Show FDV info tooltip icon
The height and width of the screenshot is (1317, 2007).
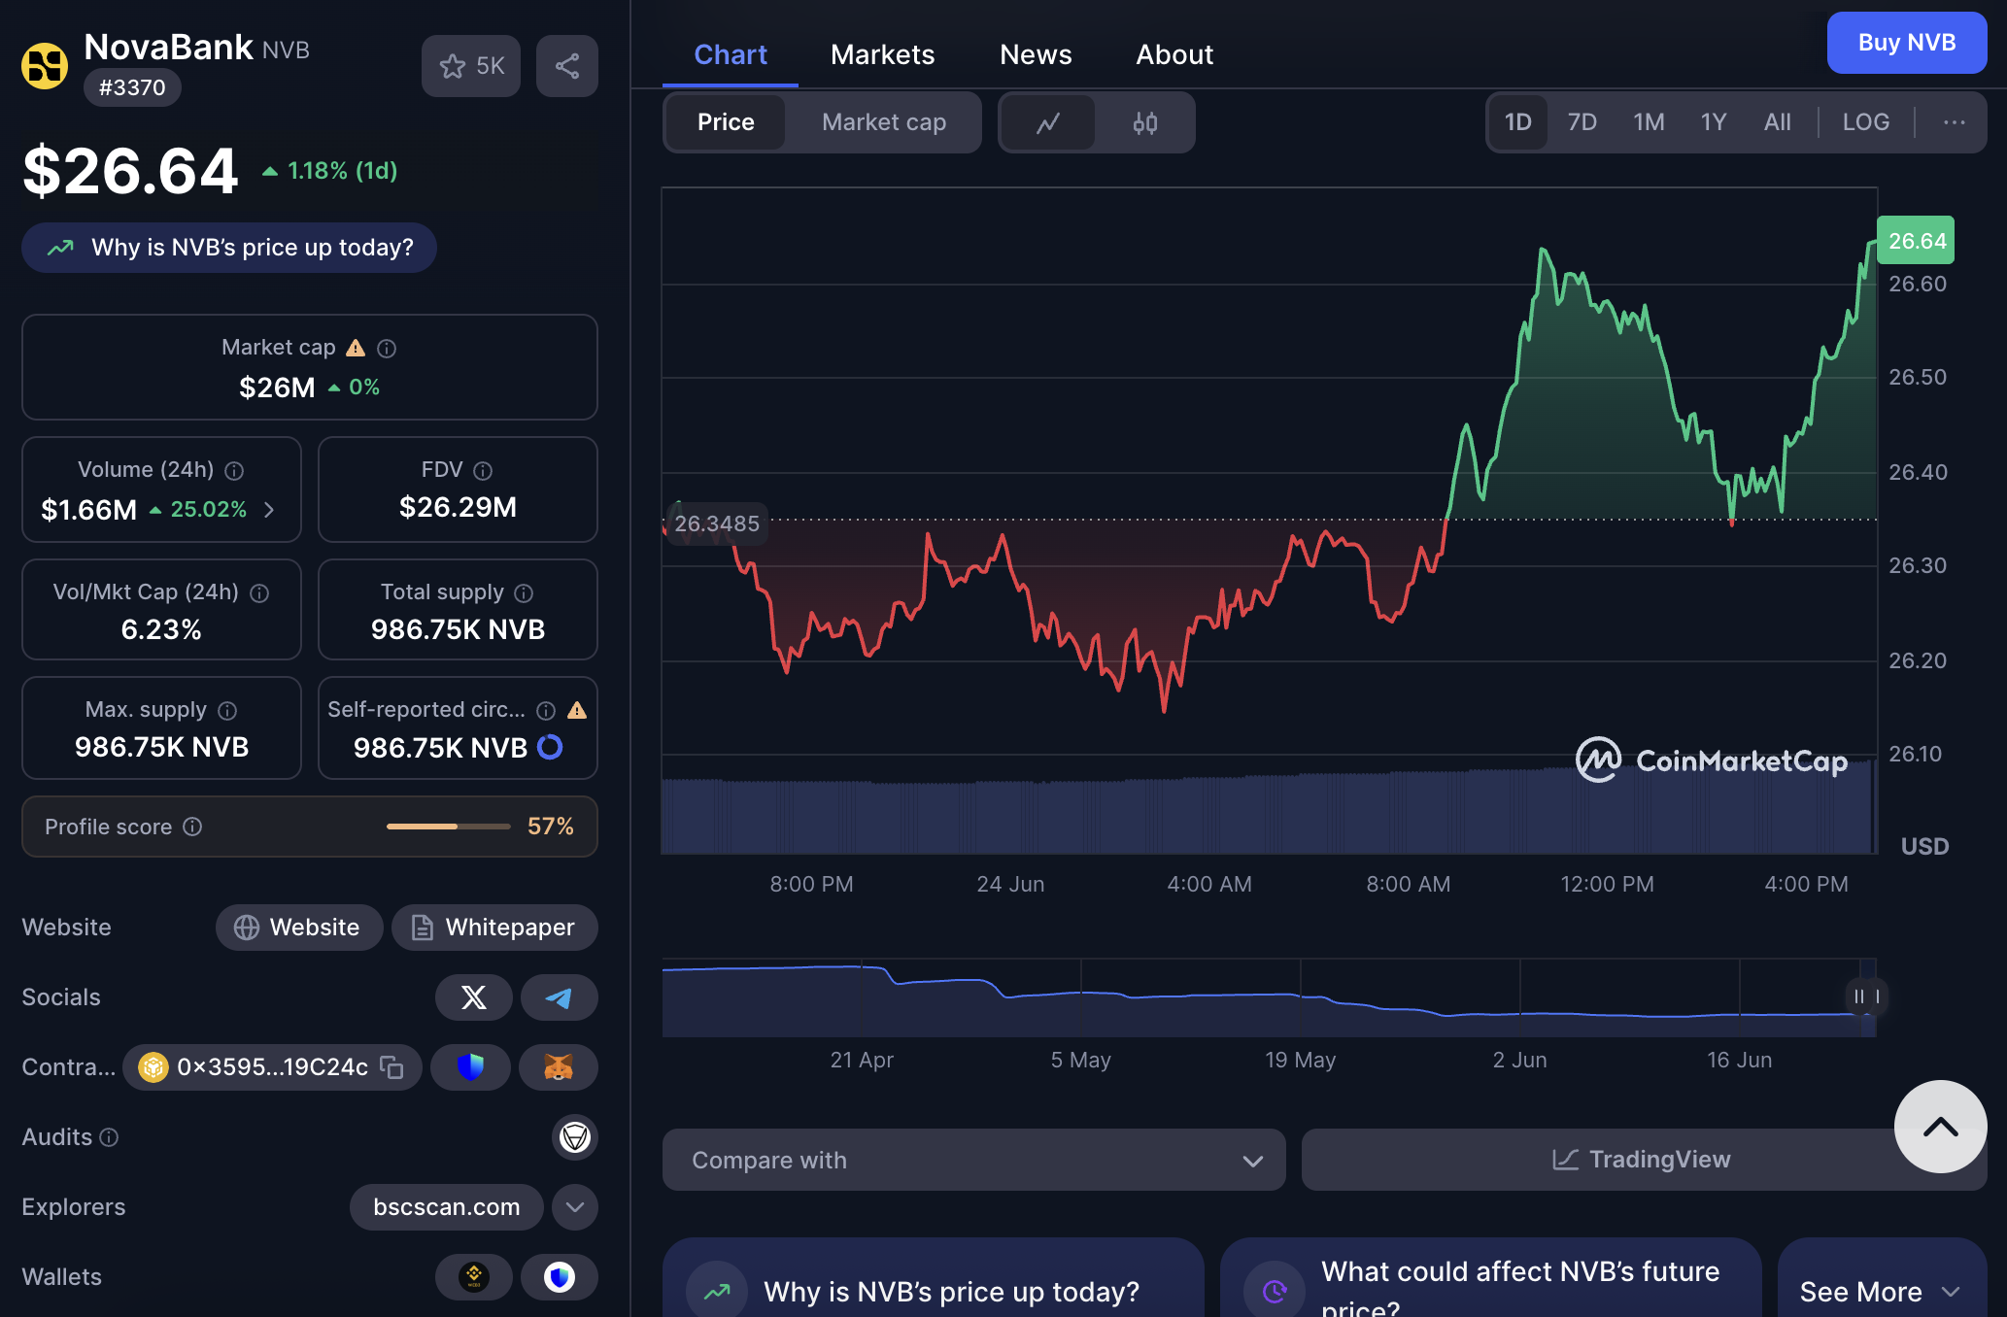[x=483, y=470]
